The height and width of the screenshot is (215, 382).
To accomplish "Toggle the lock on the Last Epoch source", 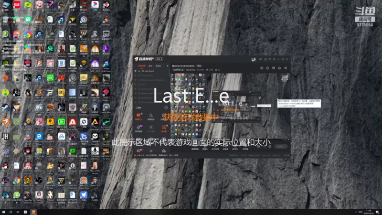I will point(139,71).
